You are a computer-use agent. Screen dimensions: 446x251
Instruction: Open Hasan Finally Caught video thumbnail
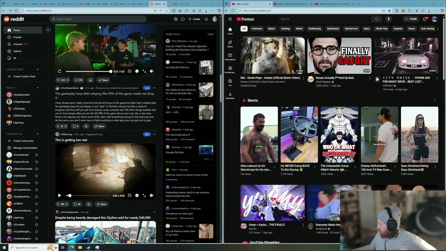339,55
